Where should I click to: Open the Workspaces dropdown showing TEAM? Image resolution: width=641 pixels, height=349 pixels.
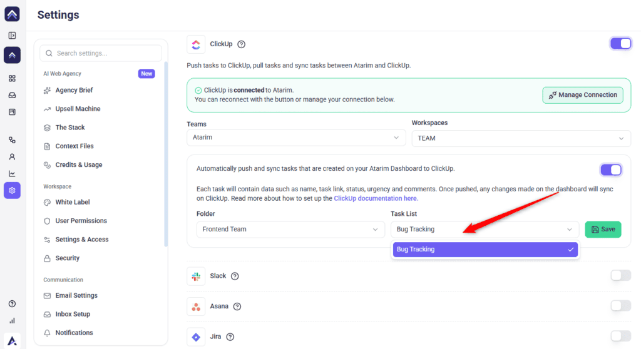(521, 139)
